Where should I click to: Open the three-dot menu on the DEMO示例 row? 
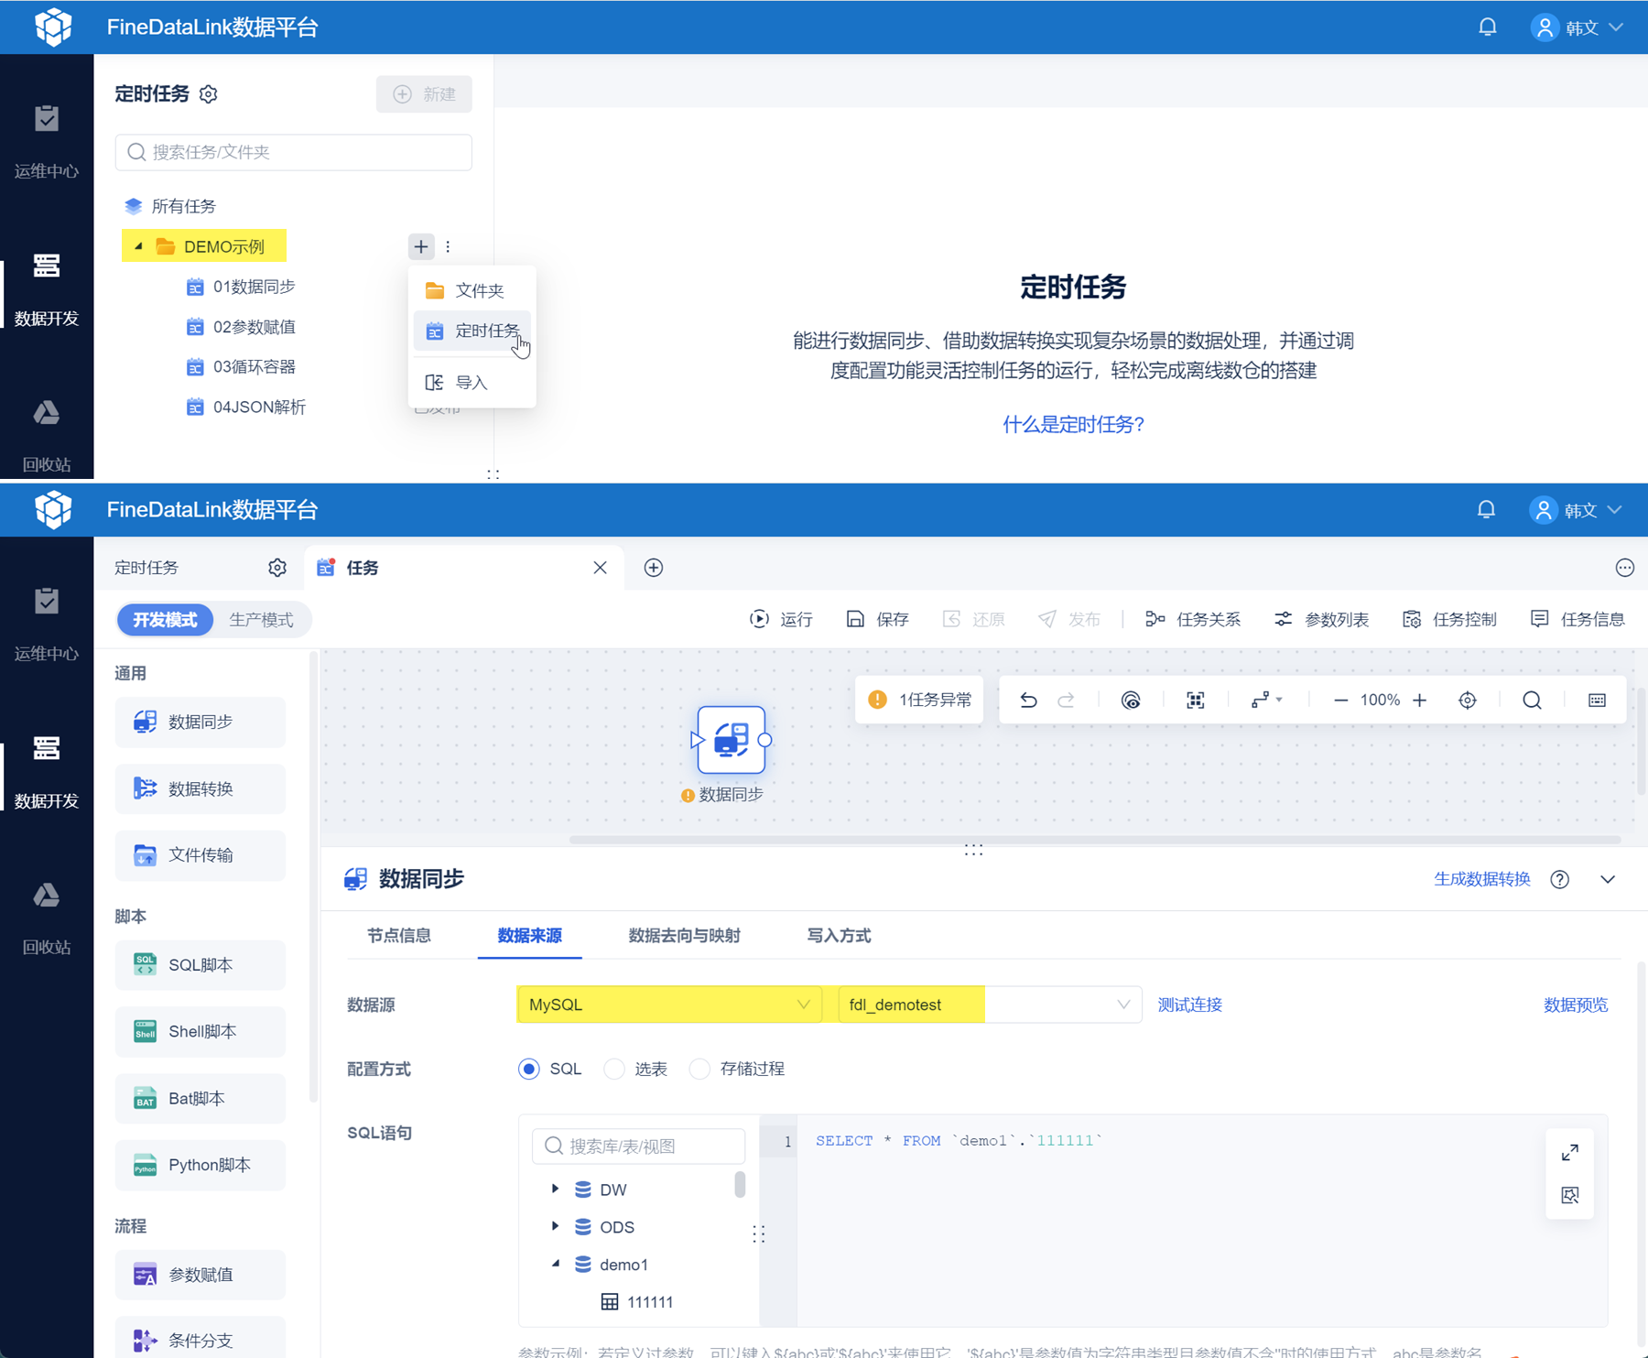[x=448, y=246]
